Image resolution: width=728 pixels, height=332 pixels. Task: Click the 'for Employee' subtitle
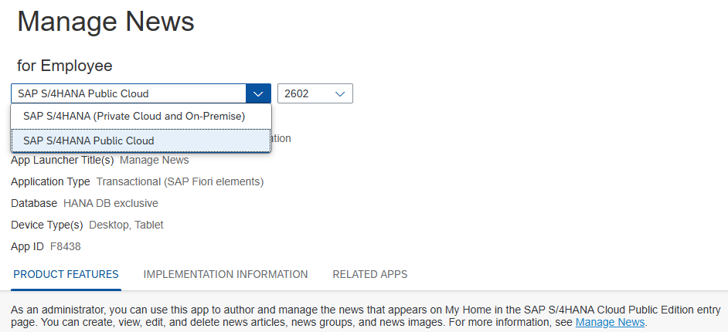pos(65,66)
